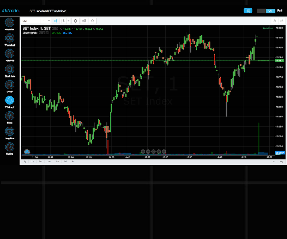Click the 1532.0 price axis label
Image resolution: width=287 pixels, height=239 pixels.
point(279,28)
